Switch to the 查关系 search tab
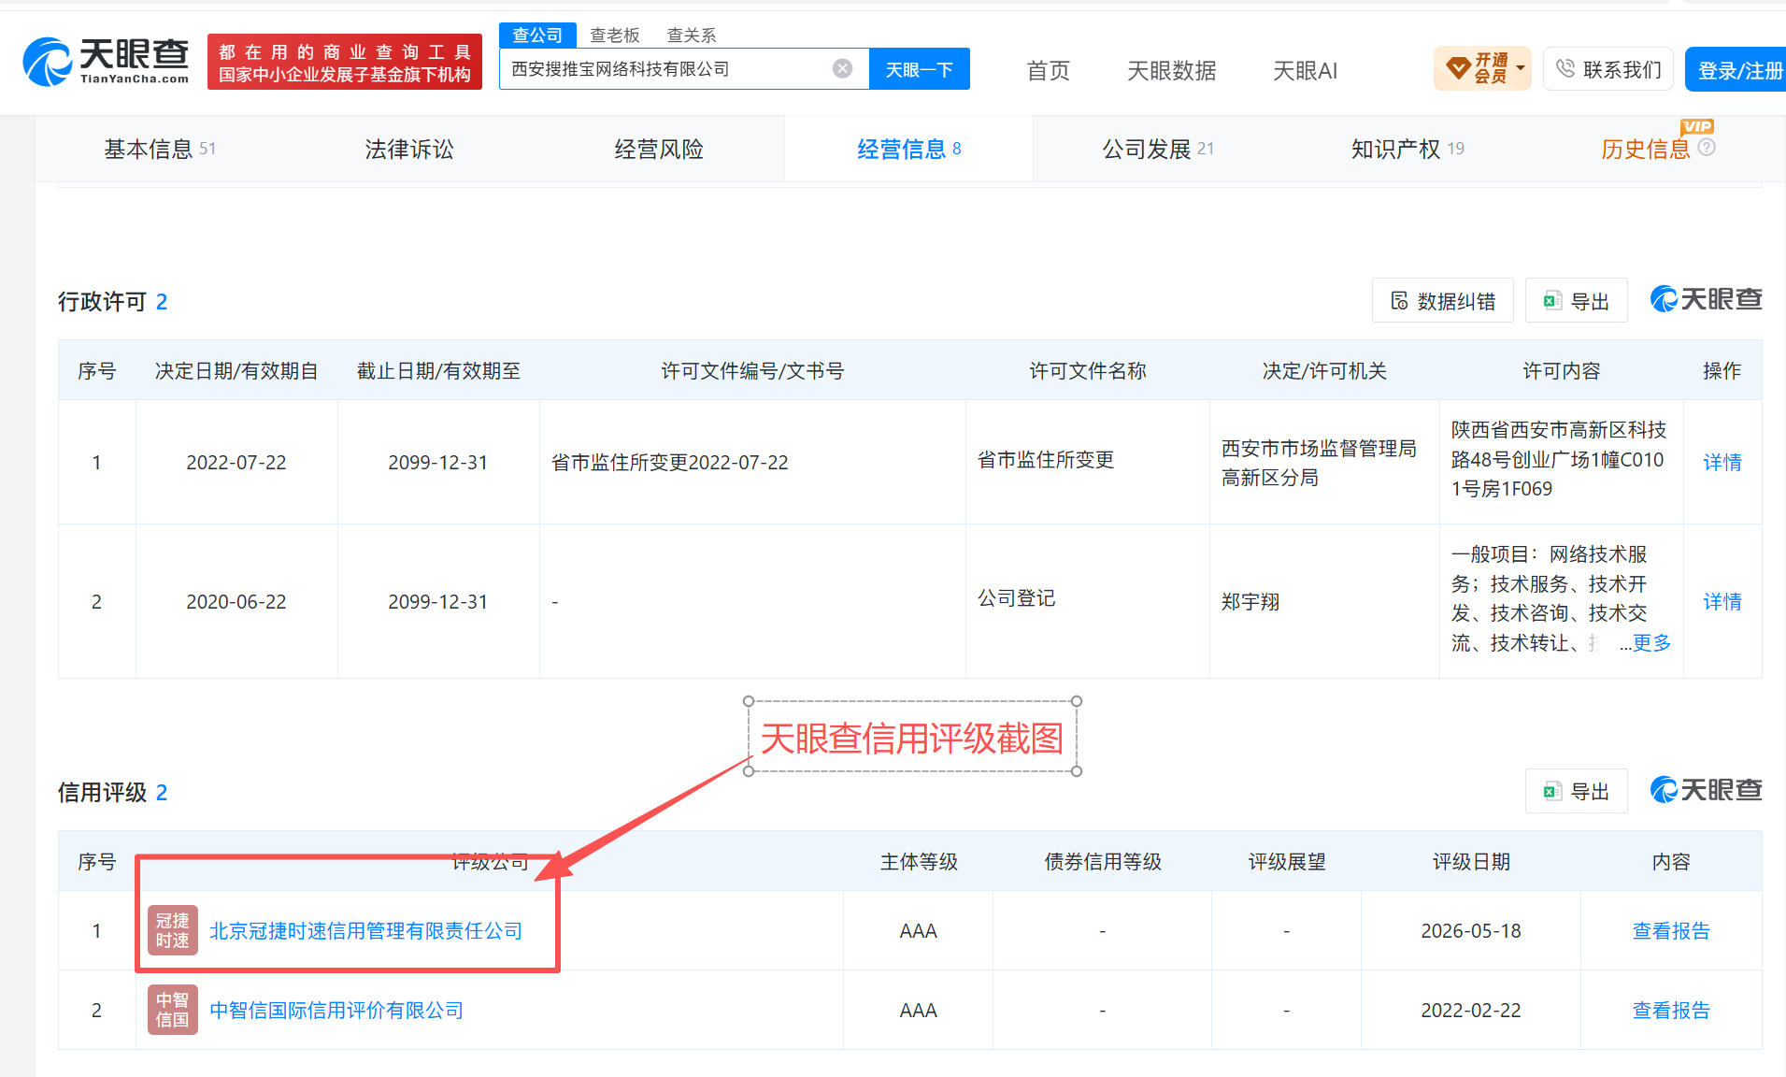 click(692, 36)
